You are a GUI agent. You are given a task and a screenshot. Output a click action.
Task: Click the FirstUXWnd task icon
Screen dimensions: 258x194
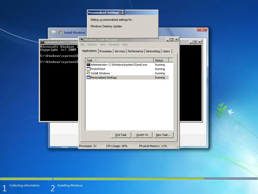(x=88, y=69)
